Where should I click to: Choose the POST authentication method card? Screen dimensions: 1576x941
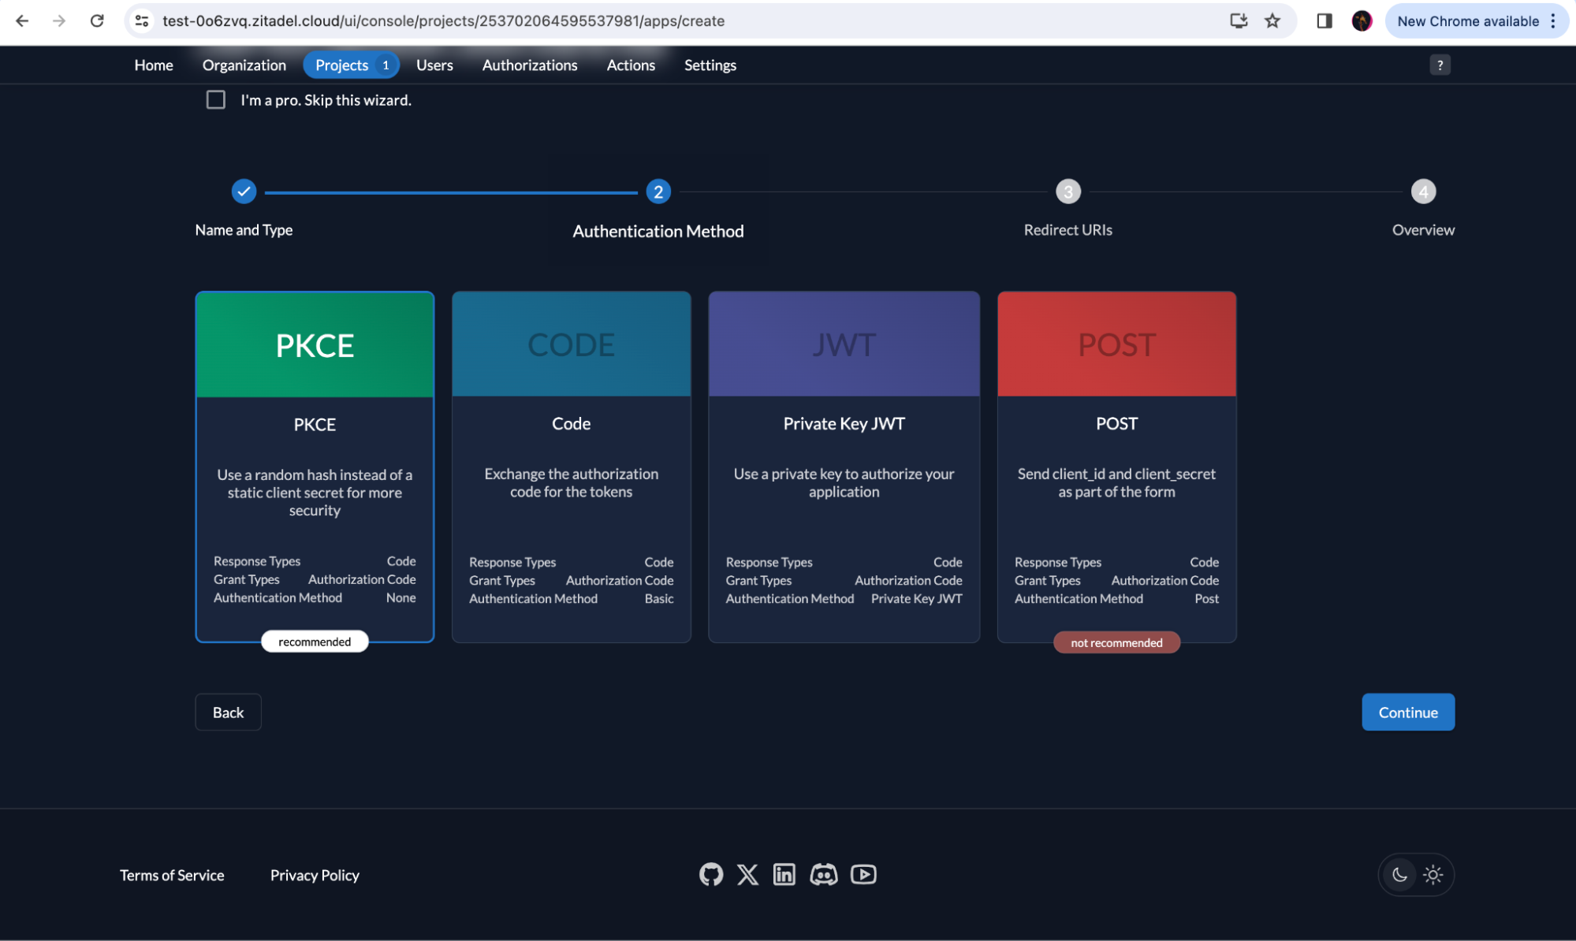coord(1116,466)
